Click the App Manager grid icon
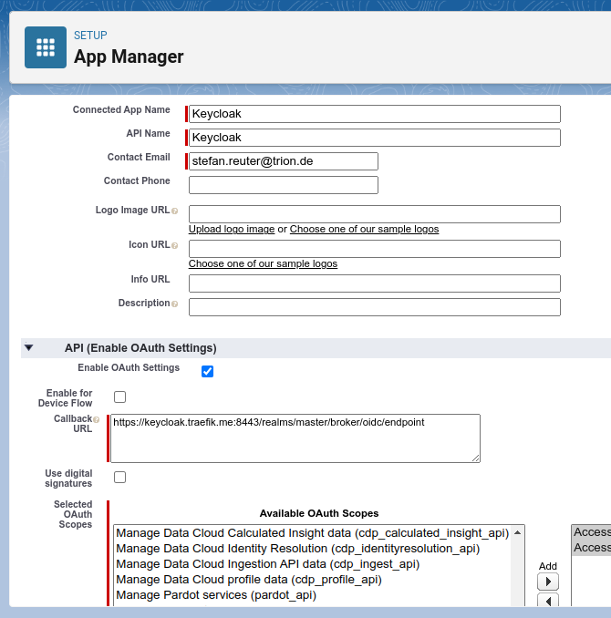 point(46,47)
